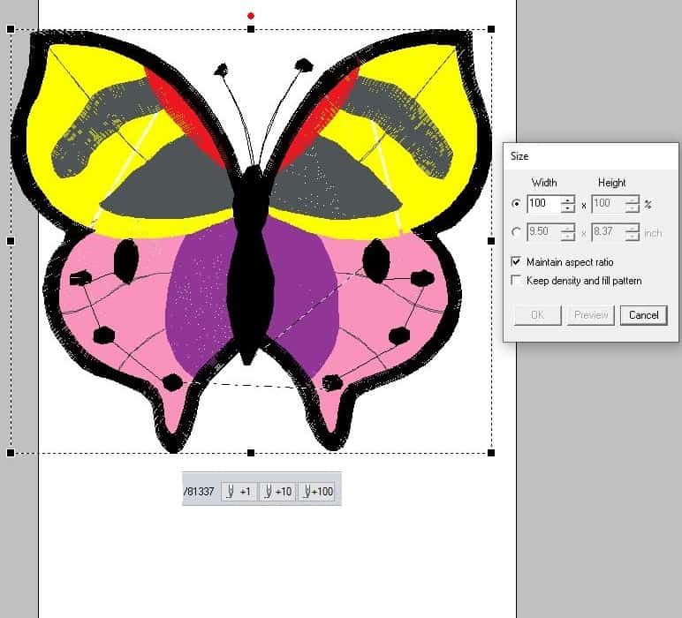Click the Height percent up arrow
The height and width of the screenshot is (618, 682).
tap(632, 200)
